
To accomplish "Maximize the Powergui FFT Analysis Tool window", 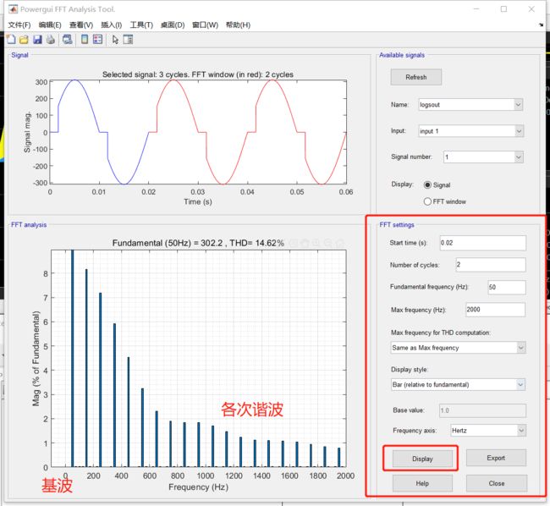I will (503, 9).
